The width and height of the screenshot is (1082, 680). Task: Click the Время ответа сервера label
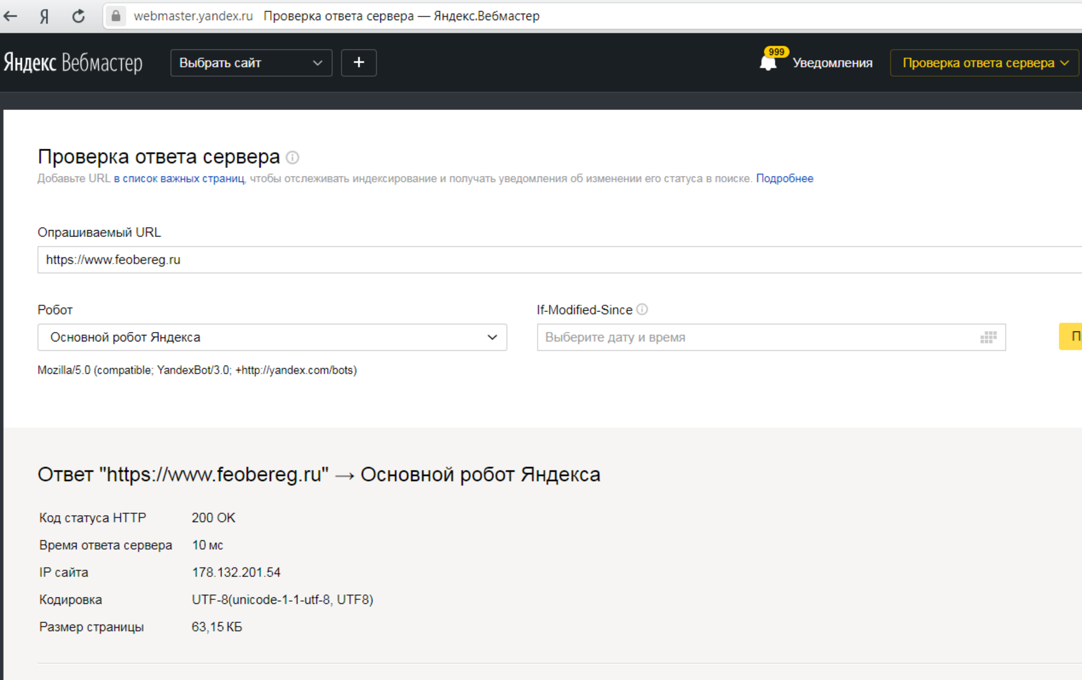tap(106, 545)
